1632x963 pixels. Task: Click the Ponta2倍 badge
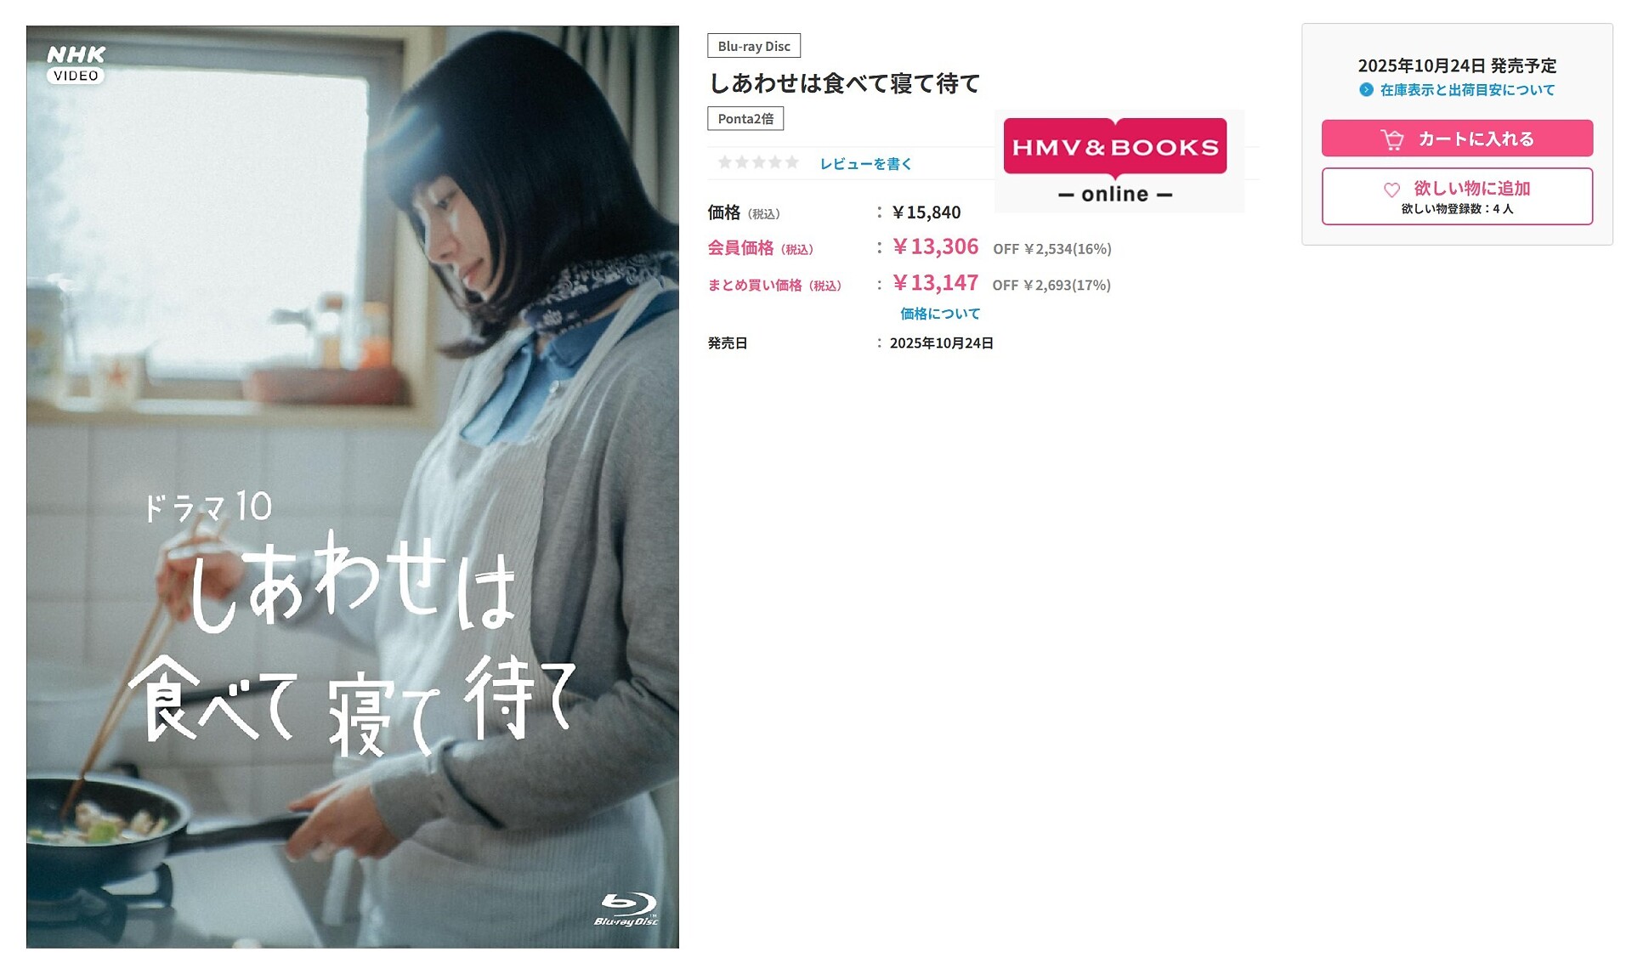745,118
